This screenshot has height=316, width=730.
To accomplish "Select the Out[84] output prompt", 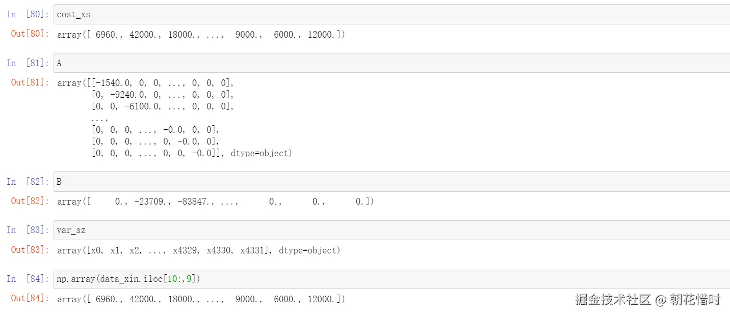I will (30, 298).
